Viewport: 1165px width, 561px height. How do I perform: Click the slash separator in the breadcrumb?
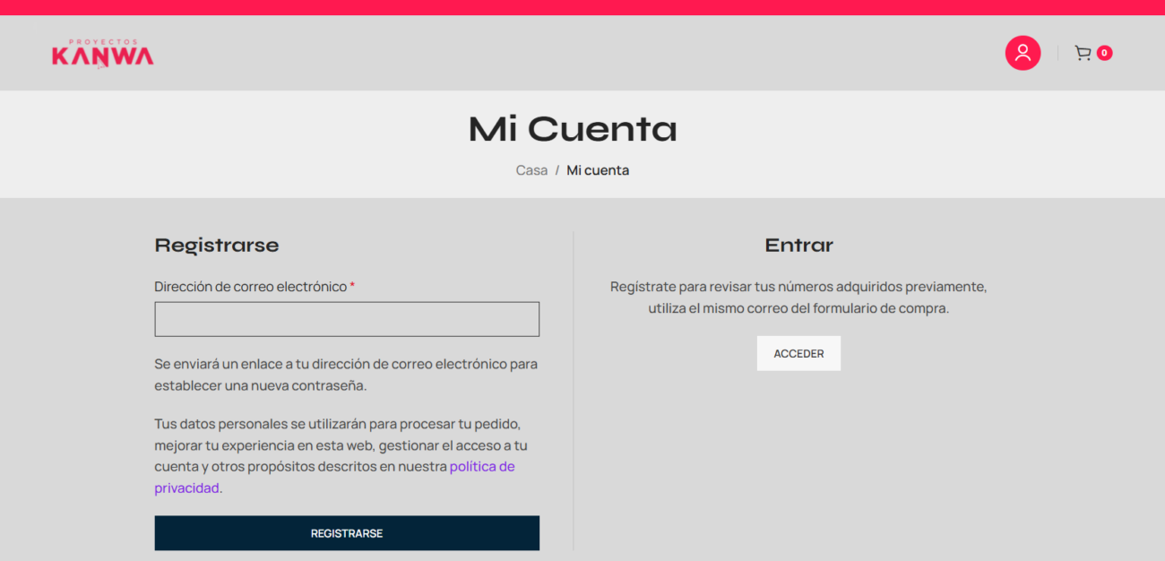point(557,170)
